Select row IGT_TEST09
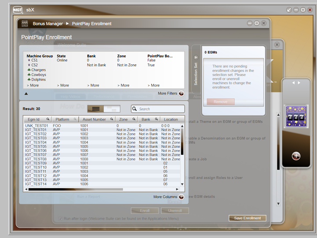317x238 pixels. 102,163
